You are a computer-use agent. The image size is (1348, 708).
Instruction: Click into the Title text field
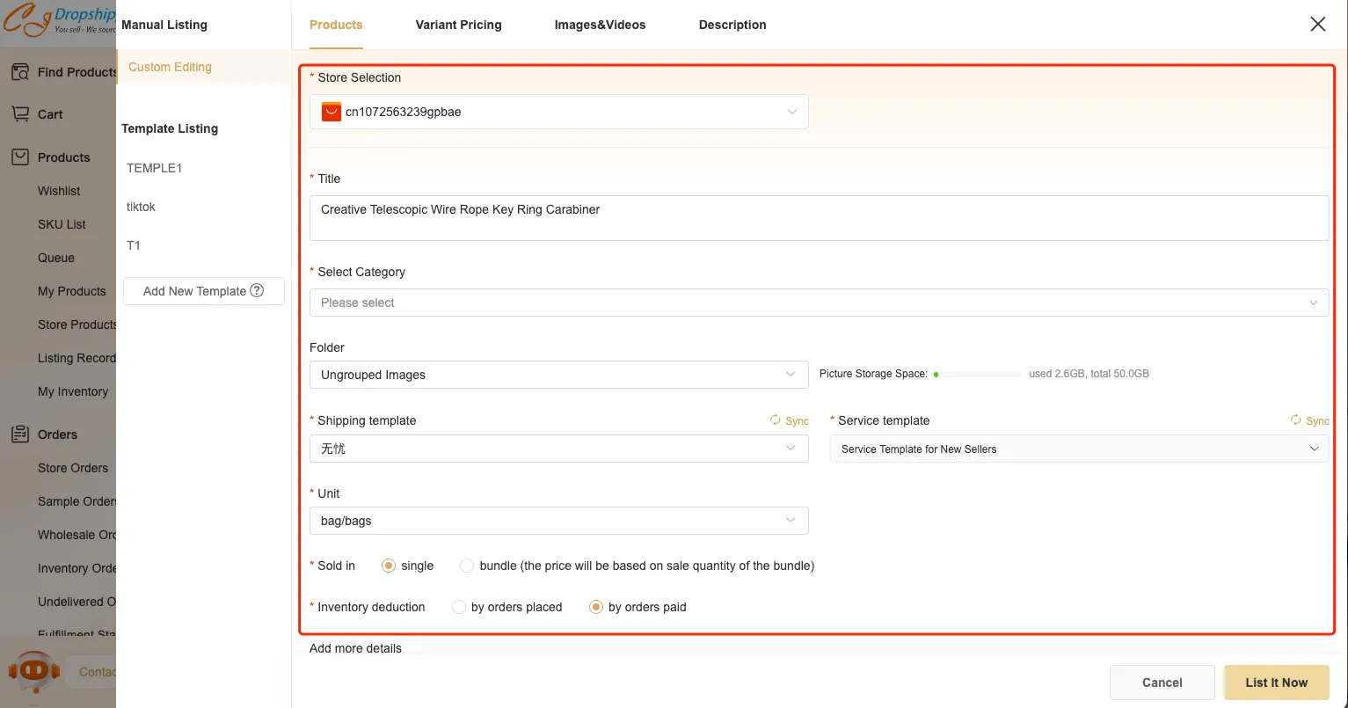point(819,218)
